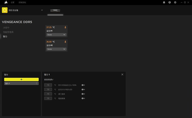Click thermometer icon on 溫度 #1 card
This screenshot has height=118, width=192.
point(65,27)
